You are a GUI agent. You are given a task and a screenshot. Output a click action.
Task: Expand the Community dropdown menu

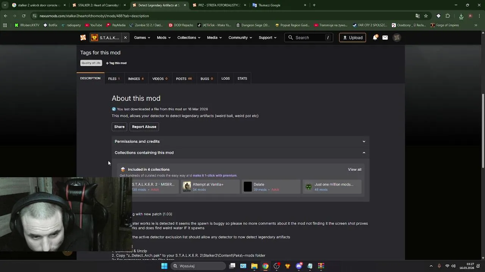(x=240, y=37)
